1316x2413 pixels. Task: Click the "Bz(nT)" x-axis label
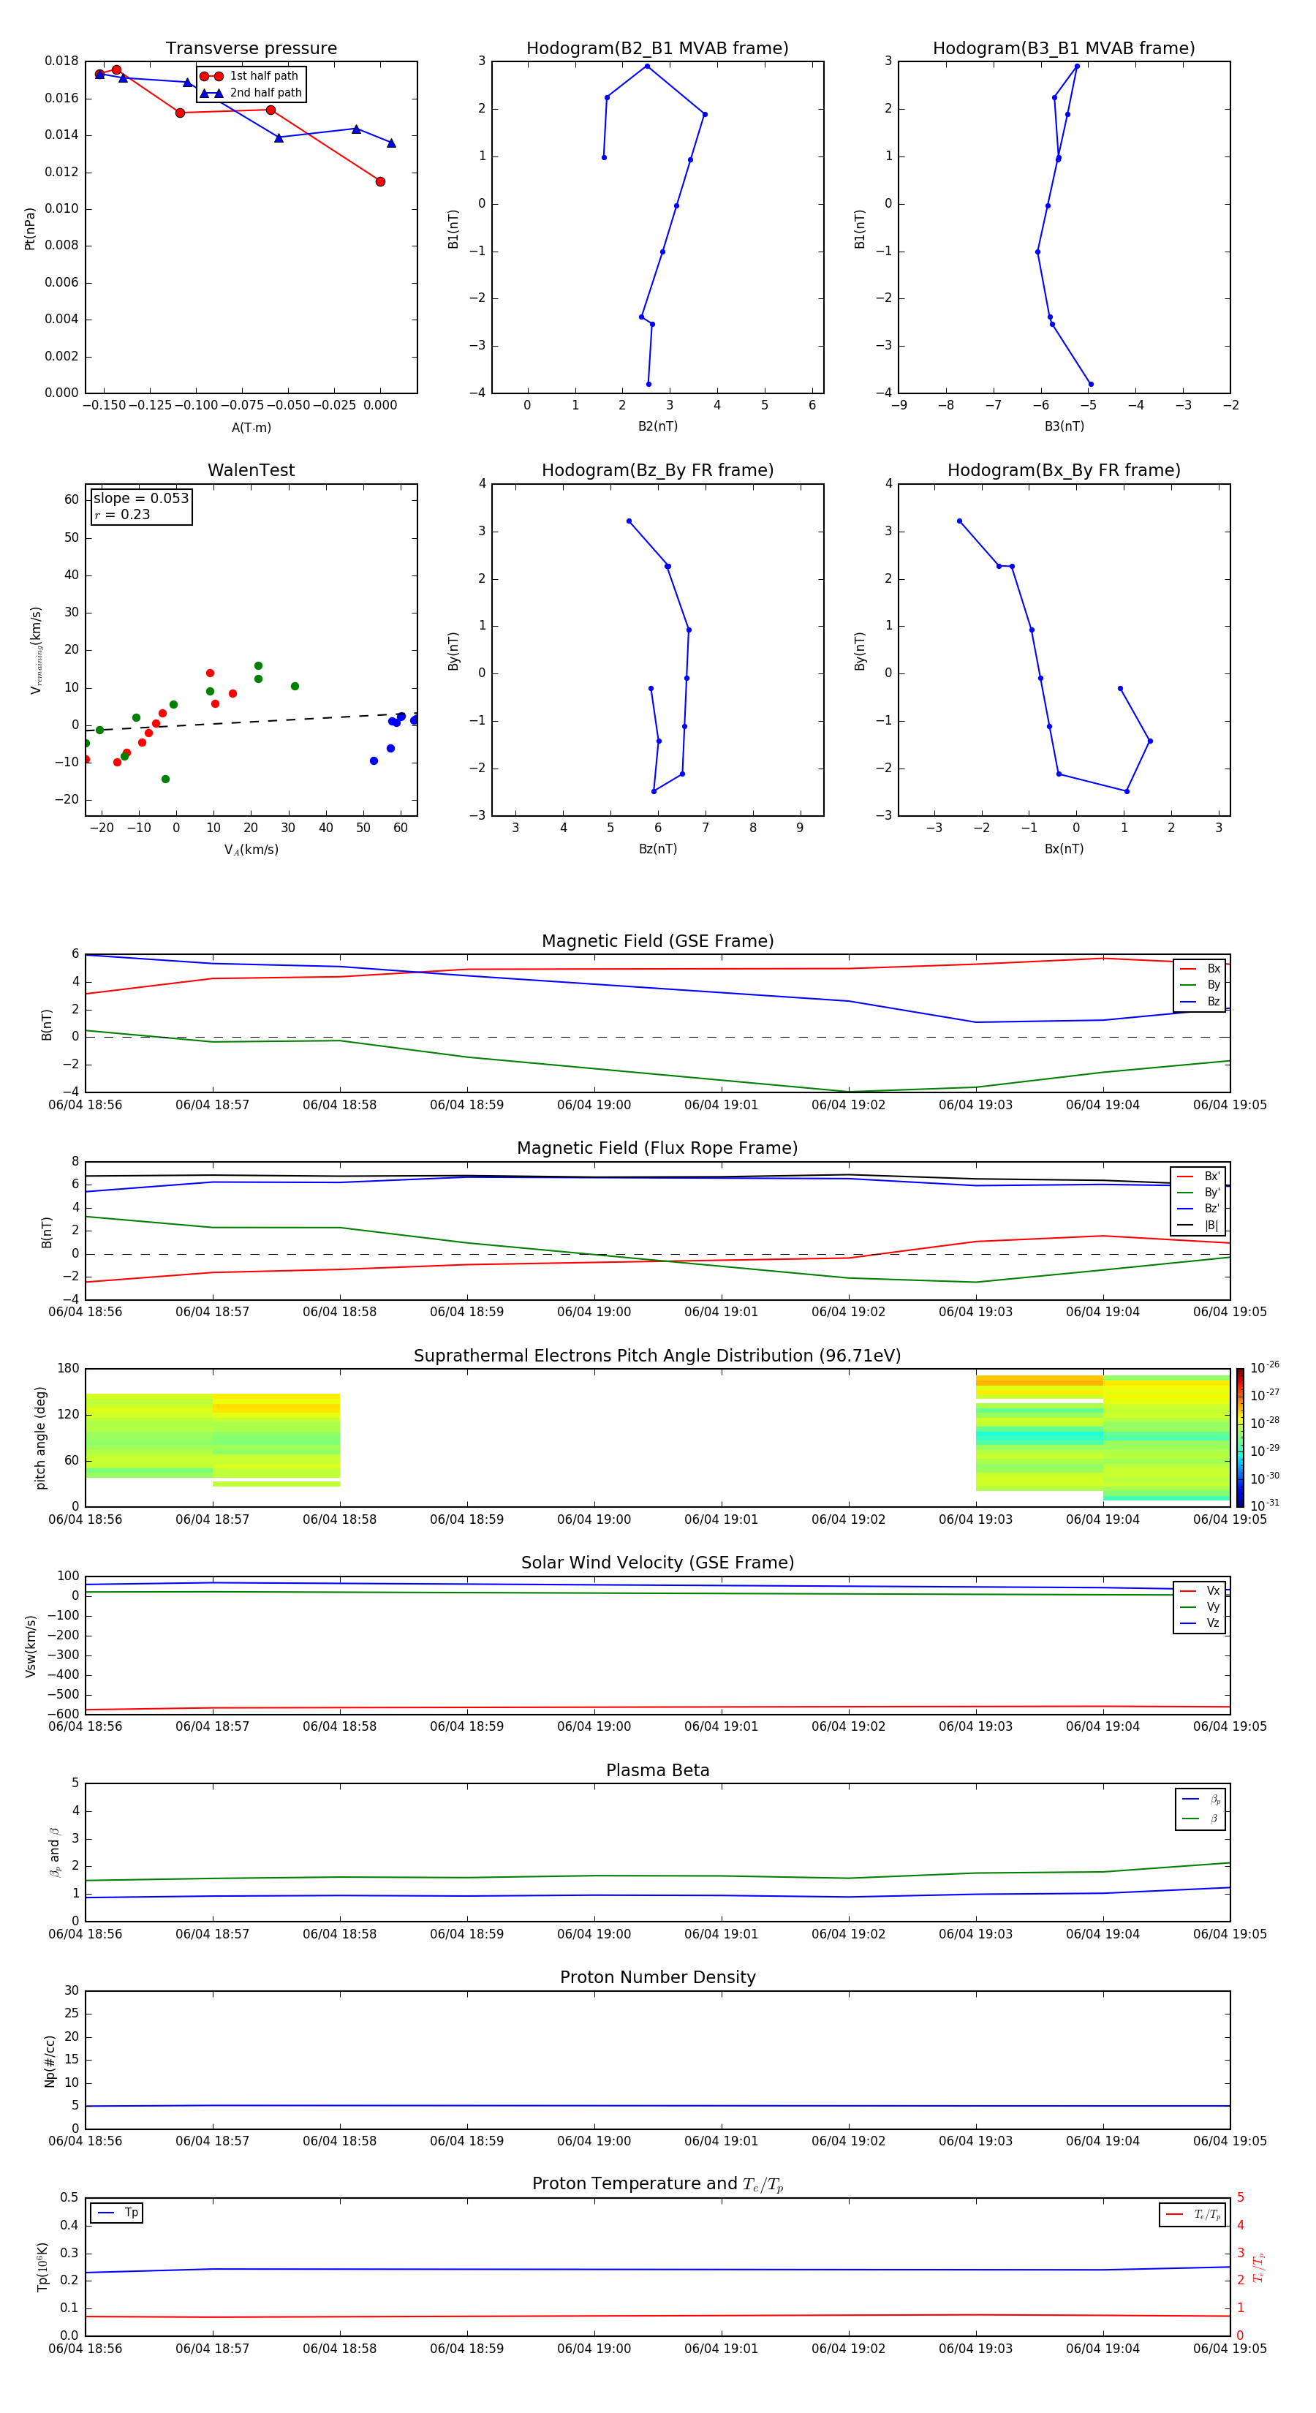[657, 849]
